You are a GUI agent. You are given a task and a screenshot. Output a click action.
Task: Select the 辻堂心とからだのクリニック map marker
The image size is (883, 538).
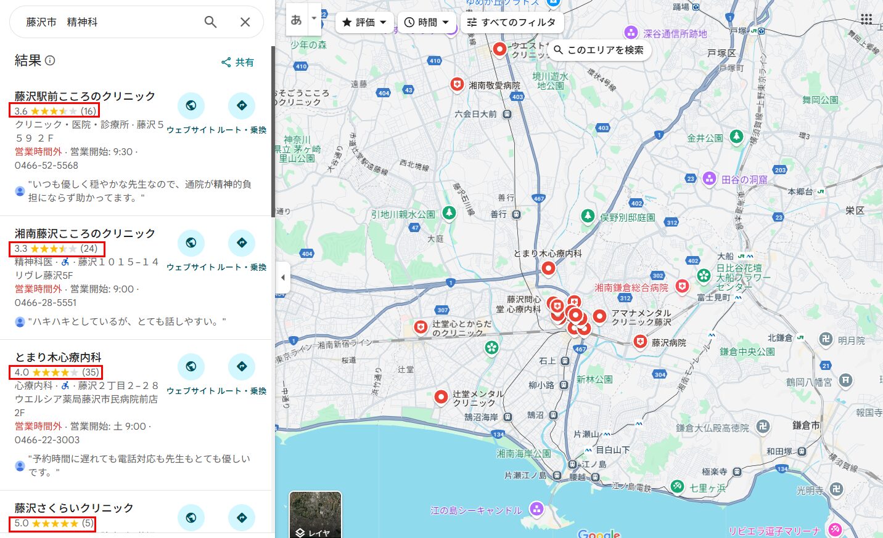[421, 327]
